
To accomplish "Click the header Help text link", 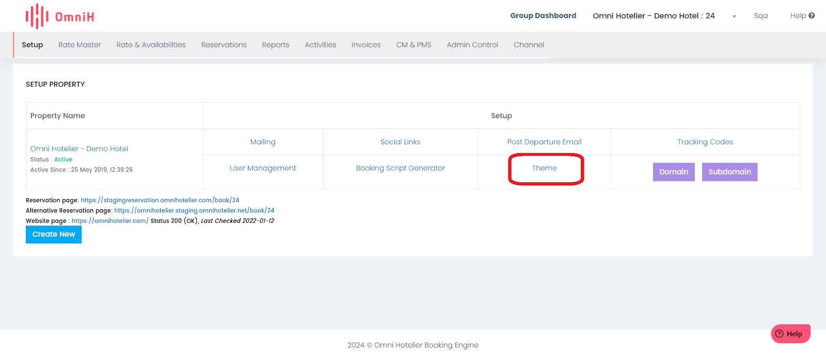I will click(x=798, y=15).
